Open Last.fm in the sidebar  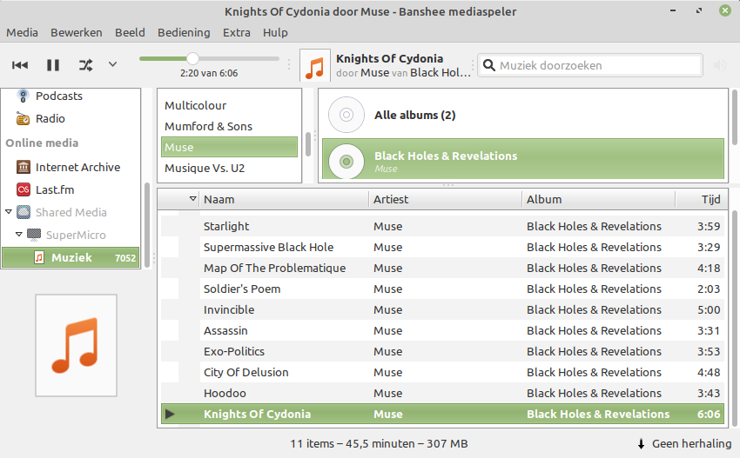coord(54,189)
